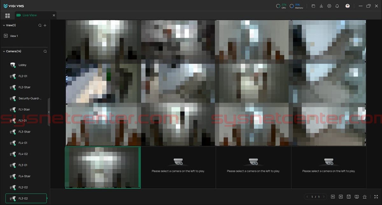
Task: Open the notifications bell icon
Action: click(x=337, y=6)
